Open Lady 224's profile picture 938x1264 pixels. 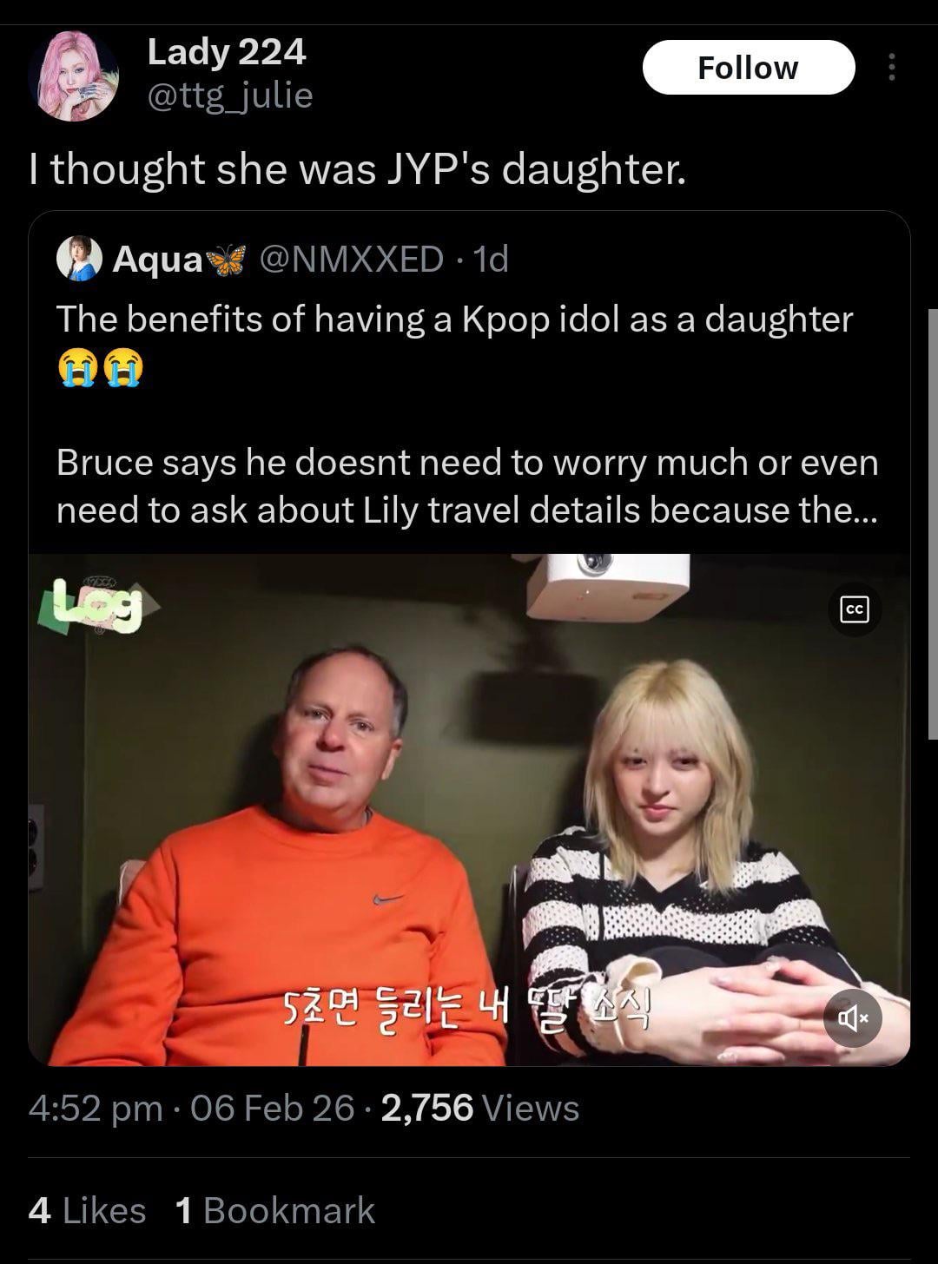(73, 76)
